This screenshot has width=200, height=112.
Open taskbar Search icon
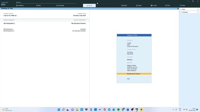[63, 110]
